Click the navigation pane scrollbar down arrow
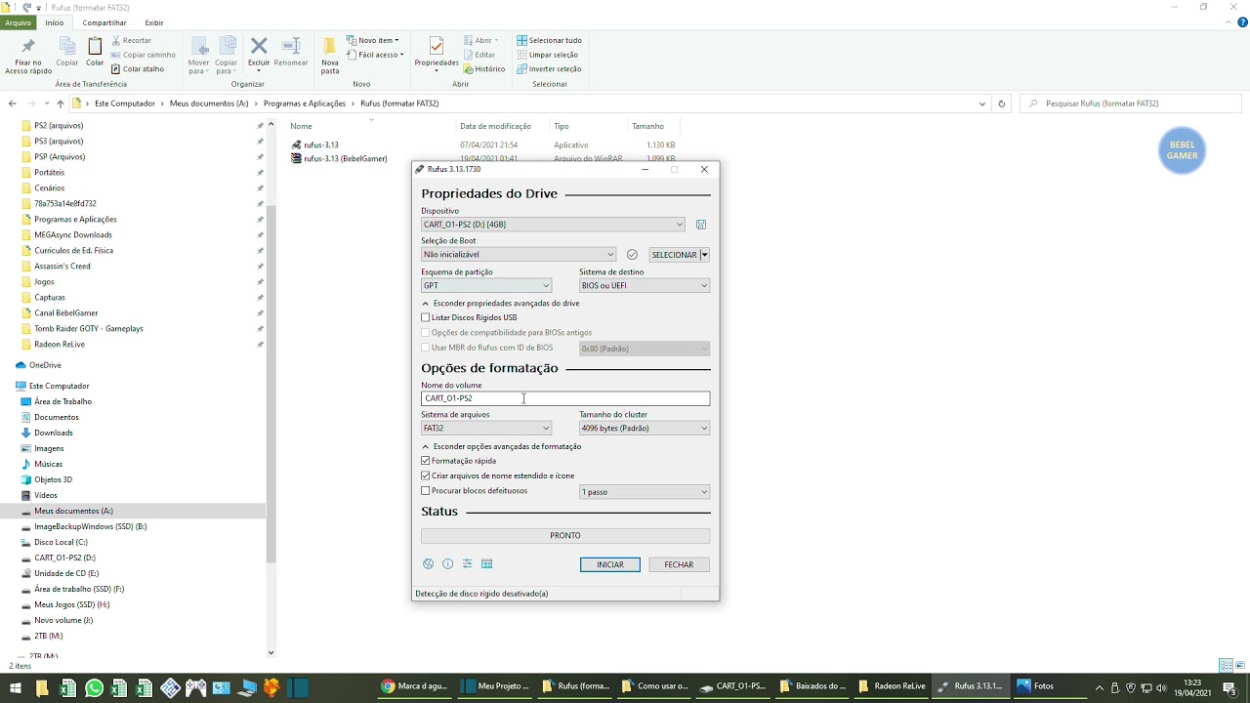 (x=271, y=652)
